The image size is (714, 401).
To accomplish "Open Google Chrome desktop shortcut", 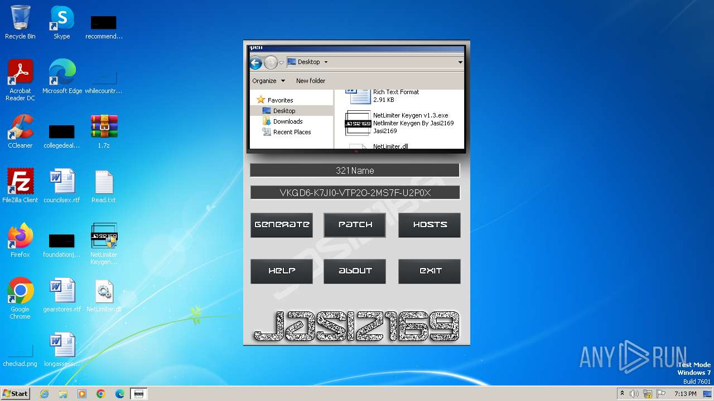I will (x=20, y=298).
